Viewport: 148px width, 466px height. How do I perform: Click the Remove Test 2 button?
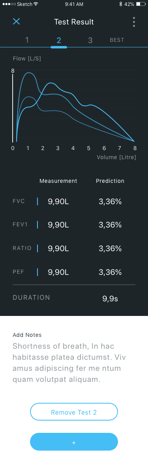pos(74,412)
